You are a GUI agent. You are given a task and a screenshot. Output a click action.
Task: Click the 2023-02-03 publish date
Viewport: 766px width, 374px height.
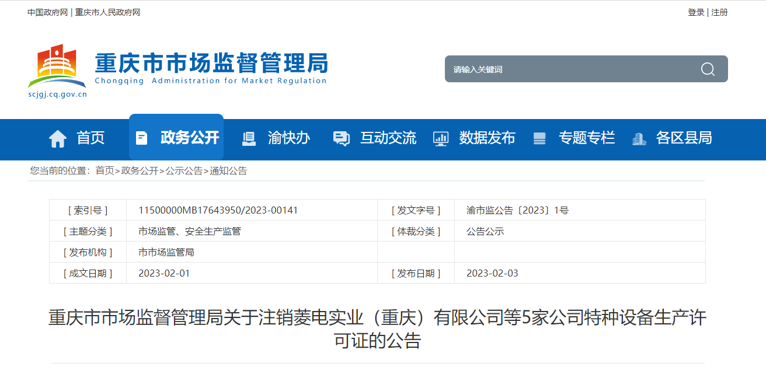point(492,273)
